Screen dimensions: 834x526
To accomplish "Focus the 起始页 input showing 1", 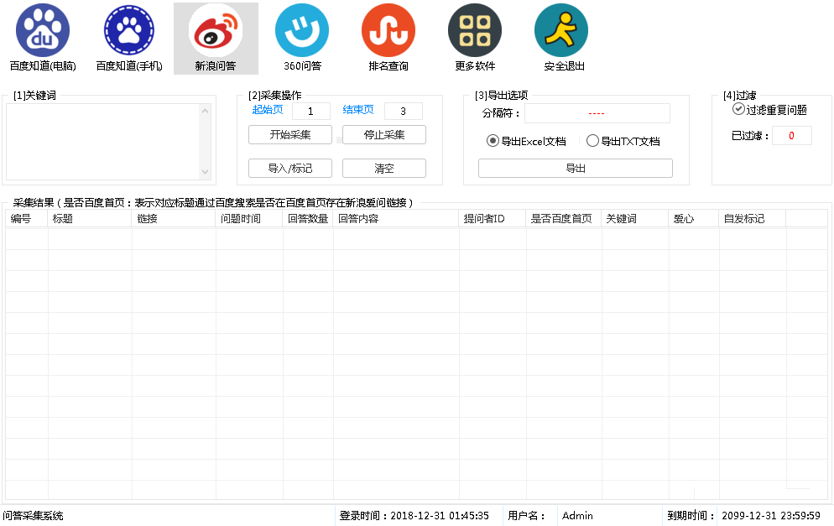I will (x=311, y=112).
